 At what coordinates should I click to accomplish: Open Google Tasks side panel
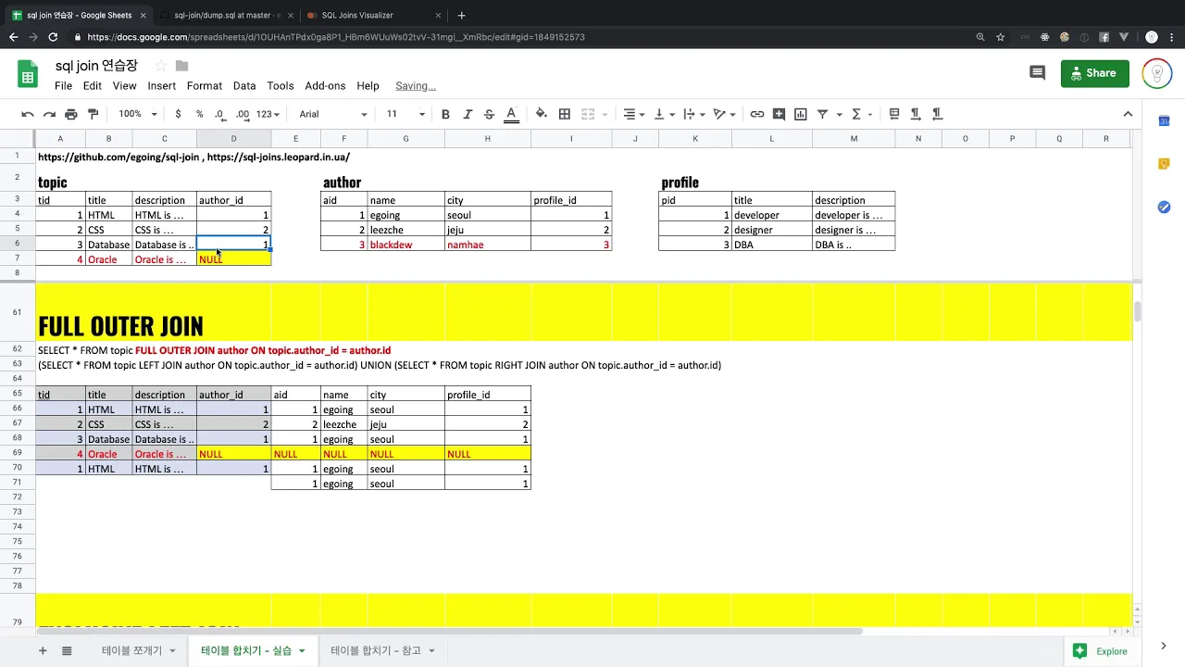[x=1164, y=207]
